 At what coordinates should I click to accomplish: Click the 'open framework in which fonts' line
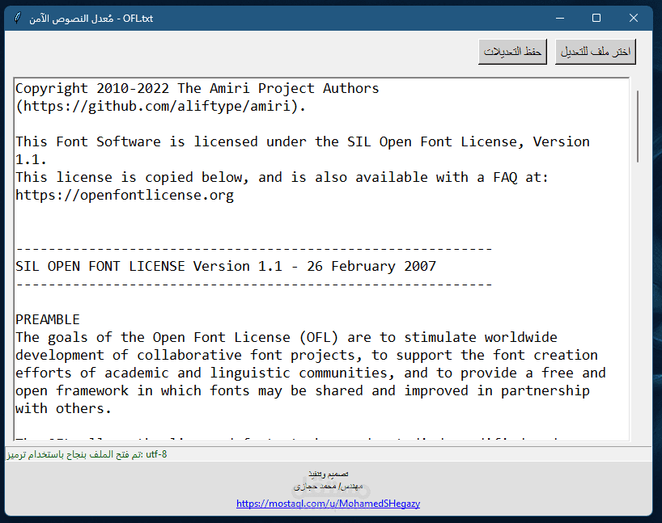(303, 391)
